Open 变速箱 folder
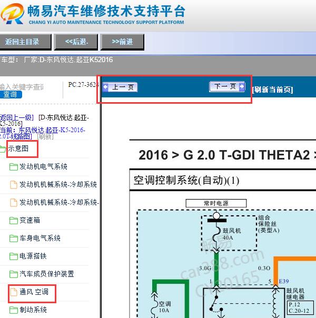The height and width of the screenshot is (318, 316). (x=30, y=220)
